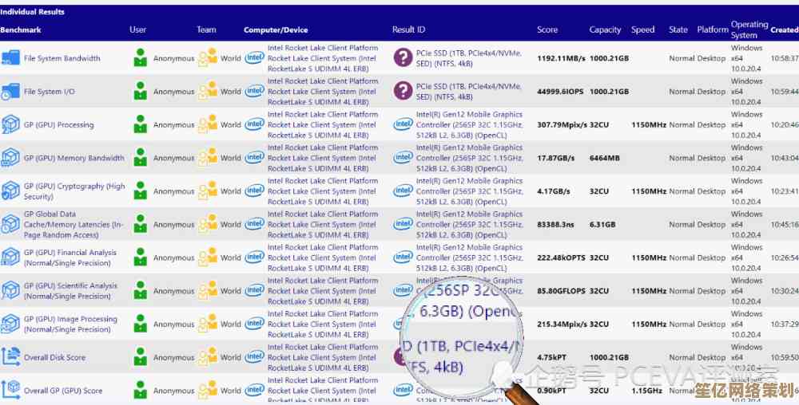799x405 pixels.
Task: Click the GP (GPU) Processing benchmark icon
Action: coord(10,125)
